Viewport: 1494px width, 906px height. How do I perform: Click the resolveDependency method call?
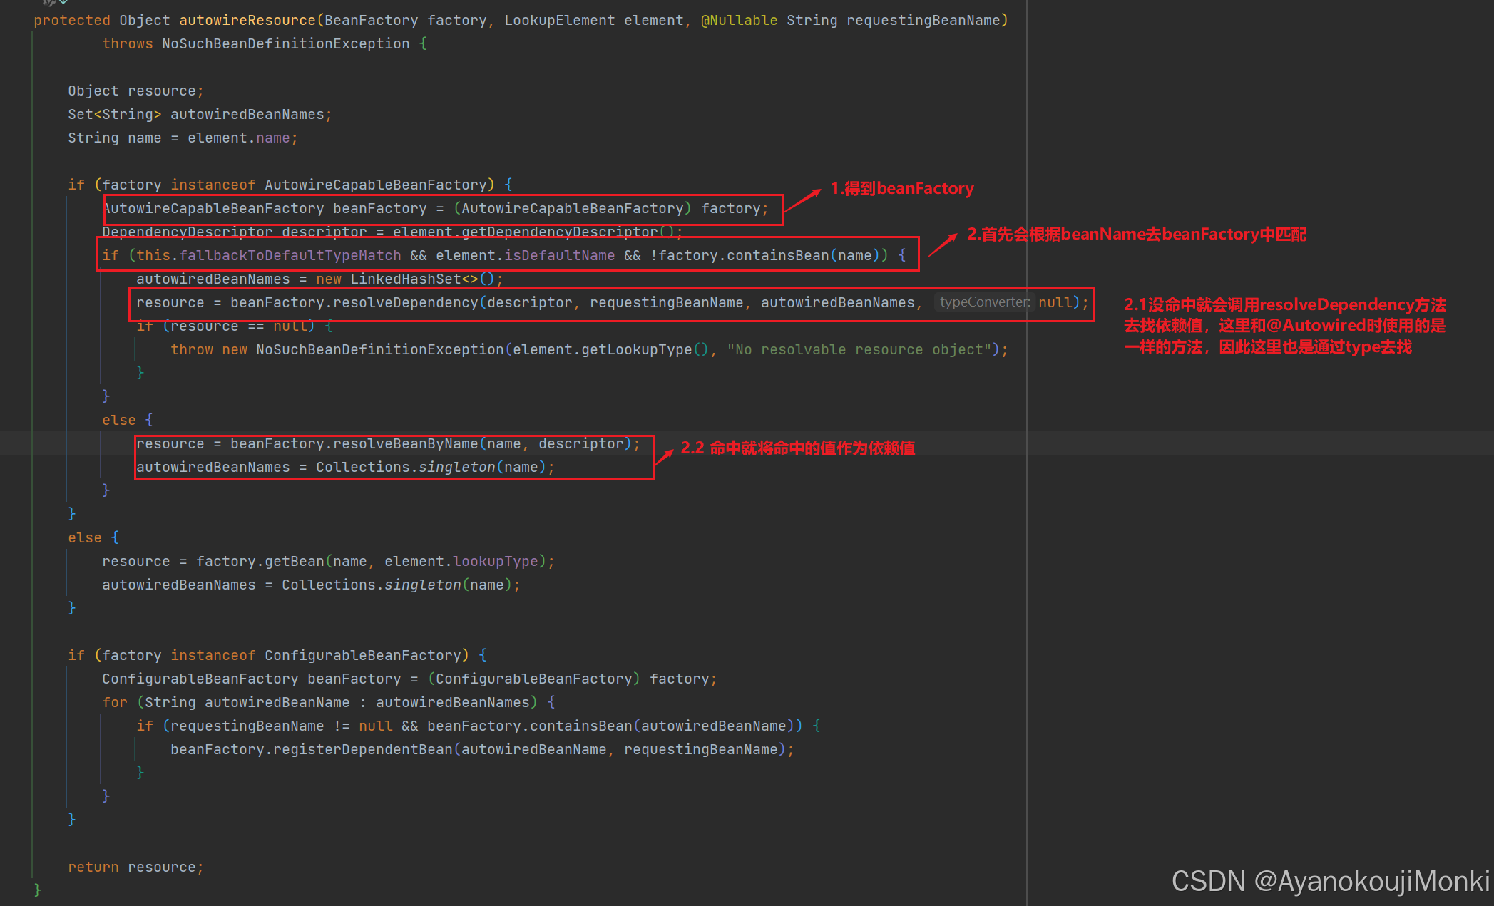pos(405,302)
